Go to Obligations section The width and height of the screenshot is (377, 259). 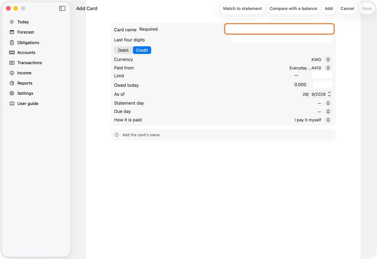pyautogui.click(x=28, y=42)
